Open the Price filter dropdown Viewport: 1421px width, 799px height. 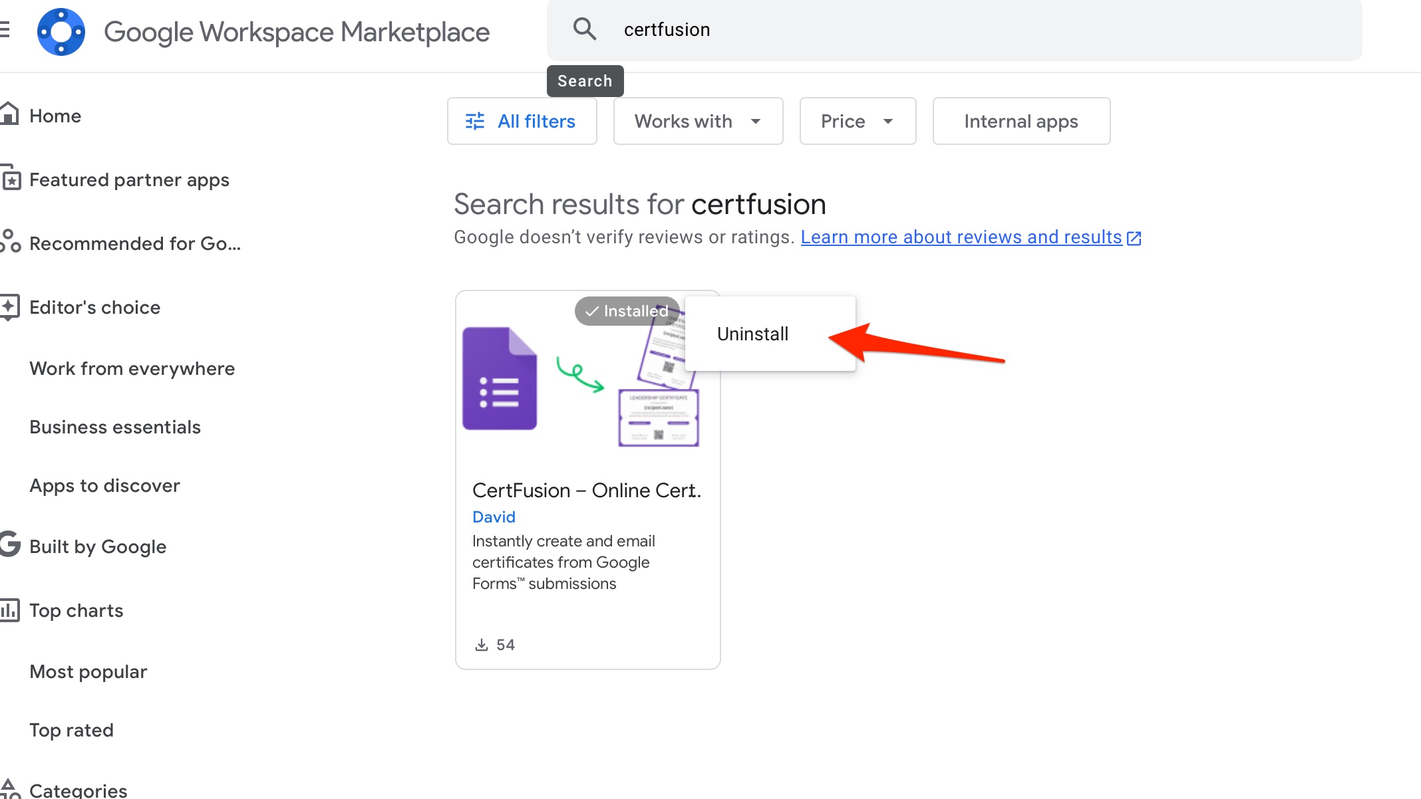pyautogui.click(x=857, y=121)
